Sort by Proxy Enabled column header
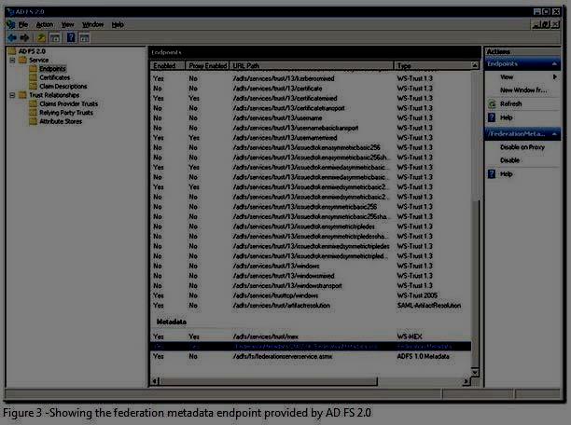Image resolution: width=571 pixels, height=425 pixels. click(207, 66)
